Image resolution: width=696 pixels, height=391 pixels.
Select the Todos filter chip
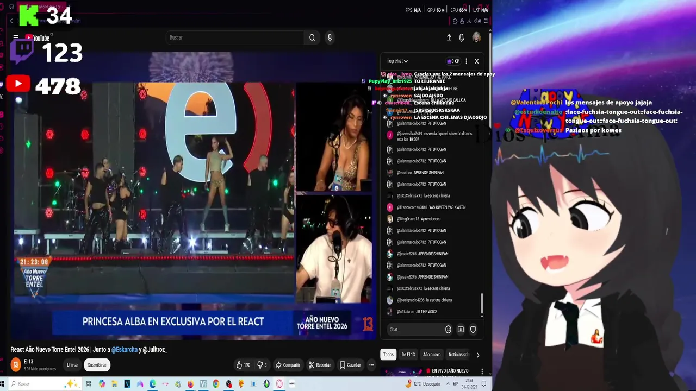click(x=388, y=355)
